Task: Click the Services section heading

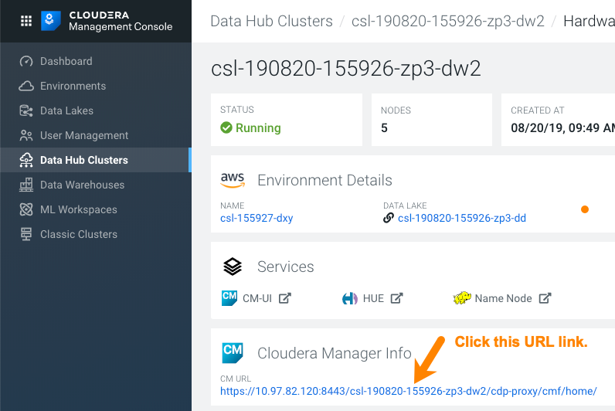Action: tap(286, 267)
